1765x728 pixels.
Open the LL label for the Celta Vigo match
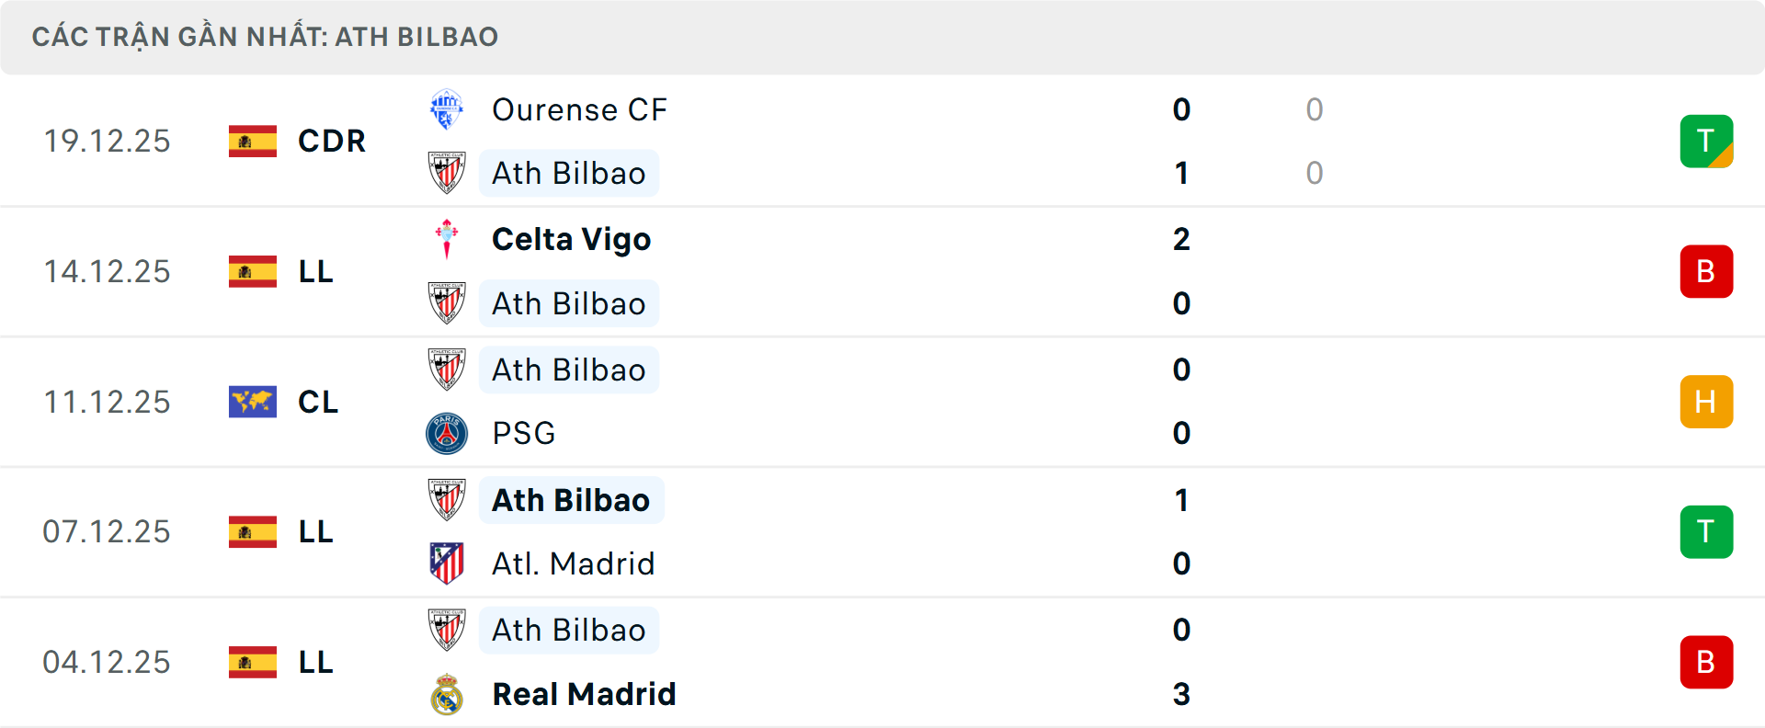pyautogui.click(x=314, y=271)
